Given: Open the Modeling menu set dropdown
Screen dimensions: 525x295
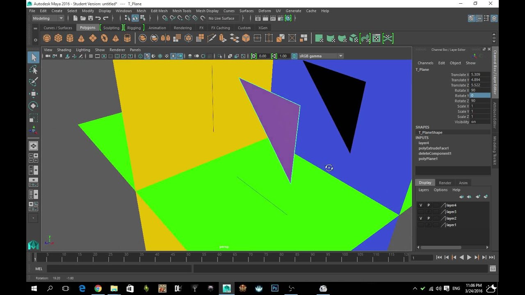Looking at the screenshot, I should click(x=48, y=18).
